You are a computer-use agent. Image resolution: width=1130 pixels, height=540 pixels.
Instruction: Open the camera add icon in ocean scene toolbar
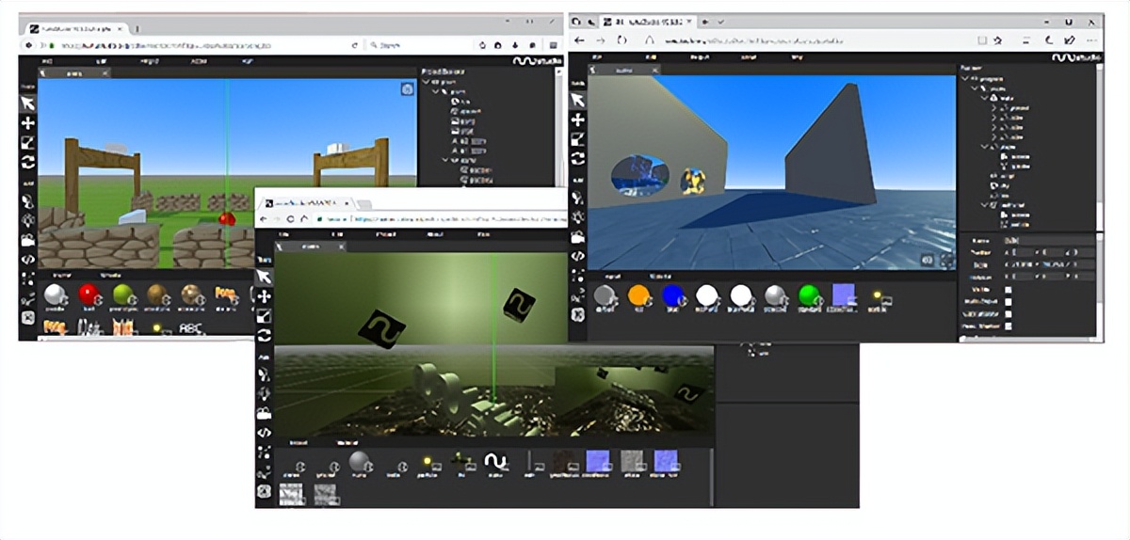pos(577,237)
